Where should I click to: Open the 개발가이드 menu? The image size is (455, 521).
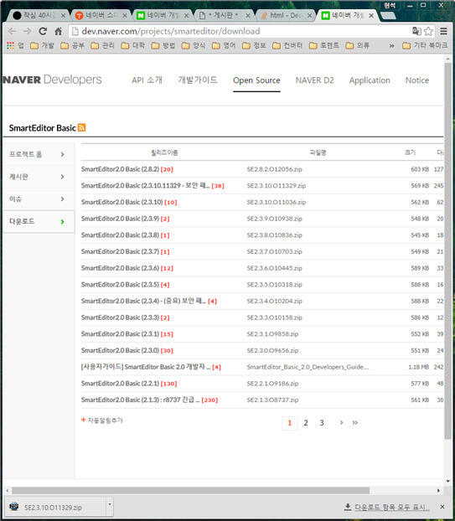[x=198, y=80]
